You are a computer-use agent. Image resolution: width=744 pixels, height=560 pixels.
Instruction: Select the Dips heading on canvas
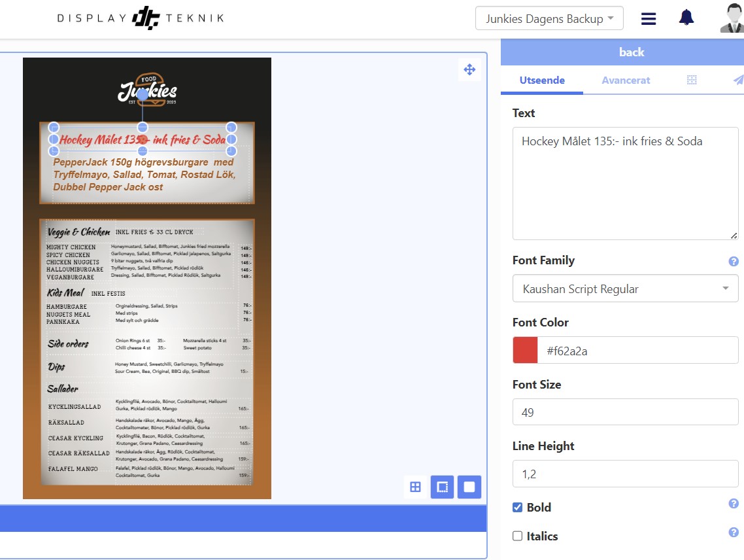click(56, 367)
